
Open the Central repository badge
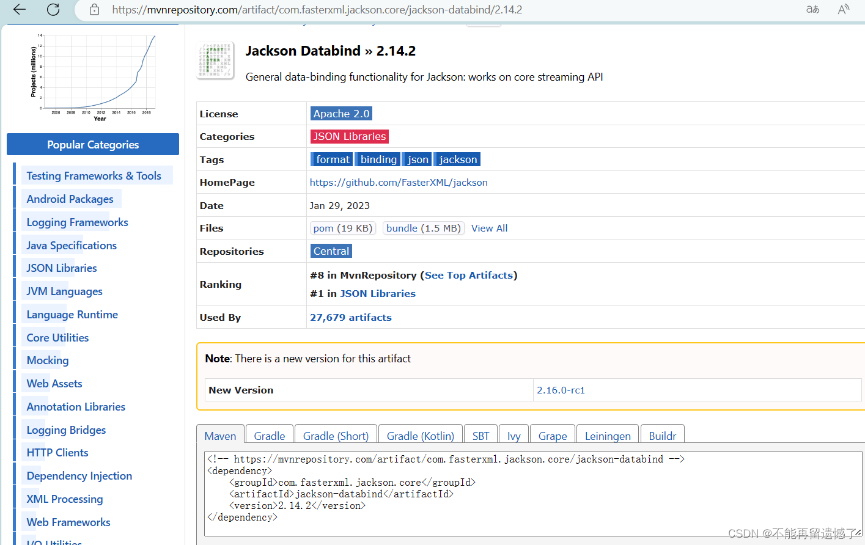[331, 251]
